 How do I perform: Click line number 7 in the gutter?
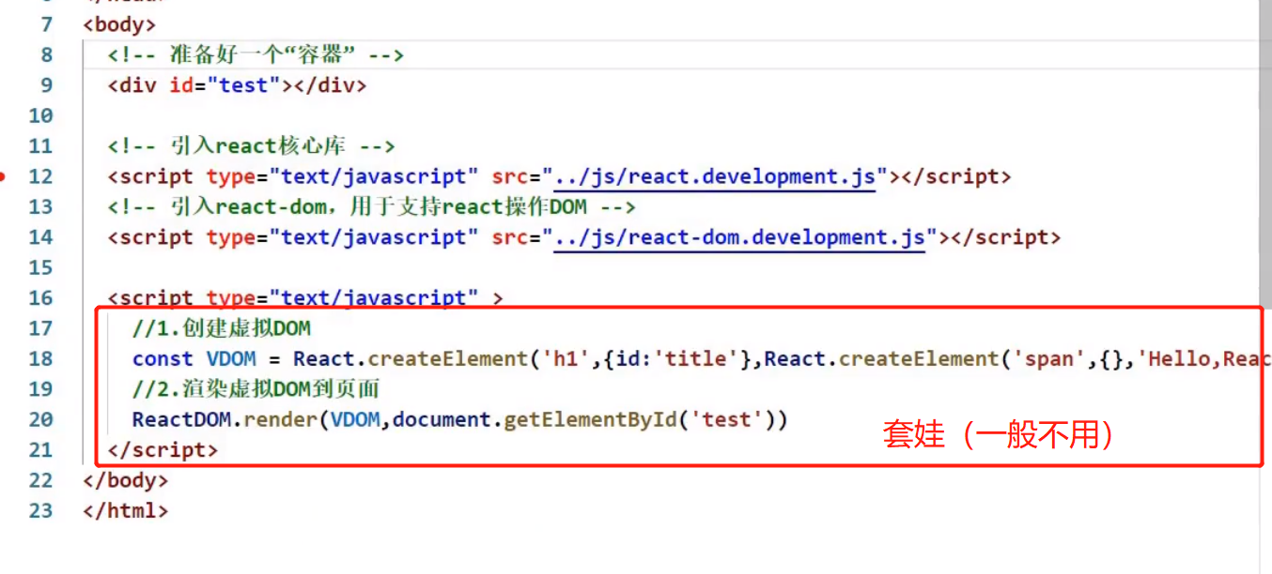[x=47, y=24]
